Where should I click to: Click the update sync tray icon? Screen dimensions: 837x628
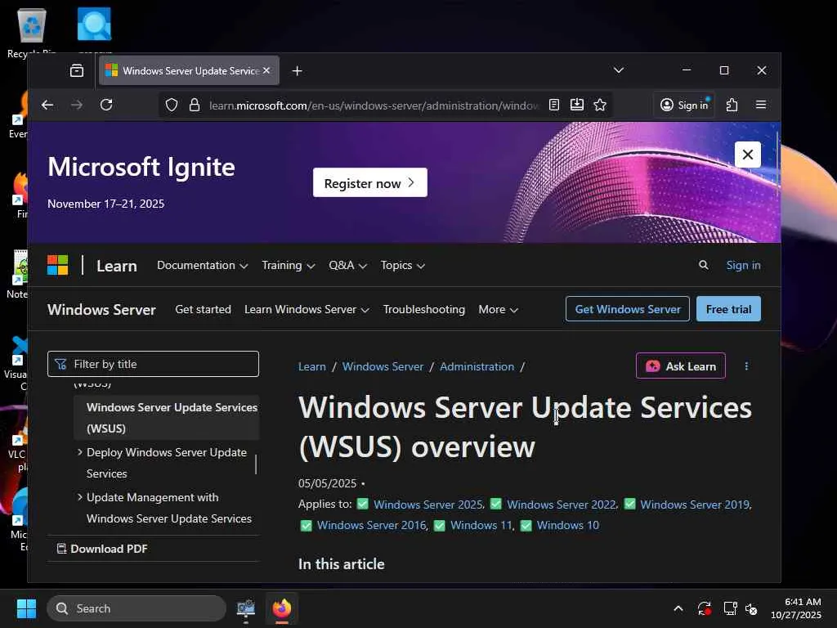pos(704,608)
